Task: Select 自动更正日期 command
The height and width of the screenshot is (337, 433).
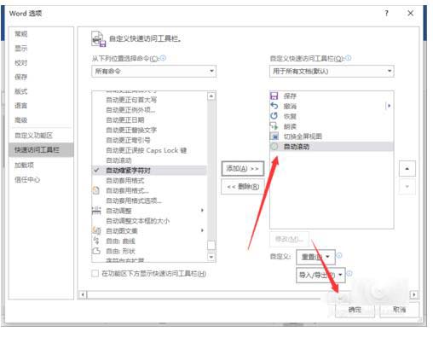Action: [149, 120]
